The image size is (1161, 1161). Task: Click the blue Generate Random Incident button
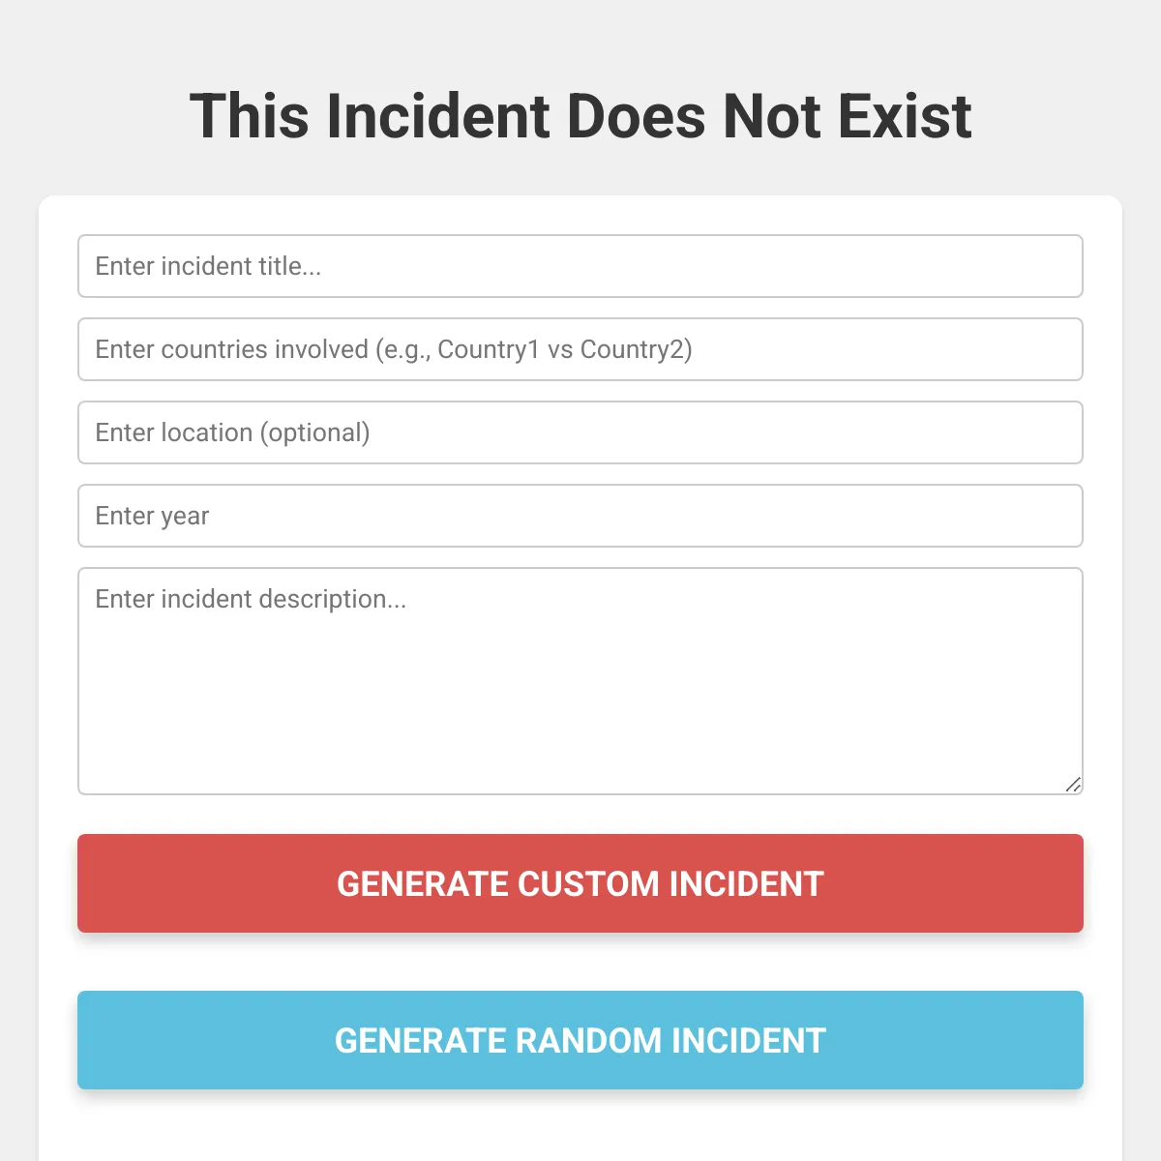(580, 1040)
